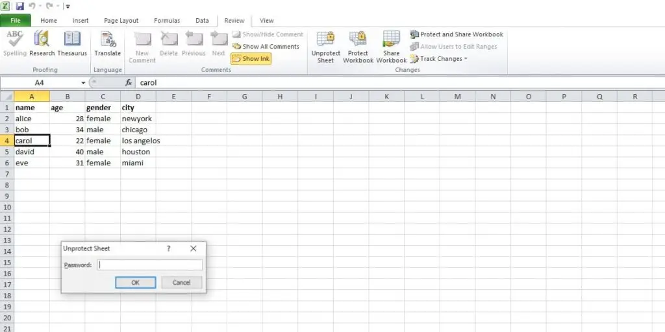The width and height of the screenshot is (665, 332).
Task: Switch to the Insert tab
Action: click(x=81, y=20)
